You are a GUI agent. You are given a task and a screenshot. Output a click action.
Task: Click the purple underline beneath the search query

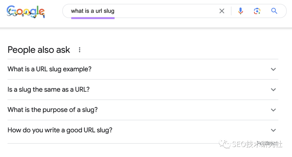93,18
